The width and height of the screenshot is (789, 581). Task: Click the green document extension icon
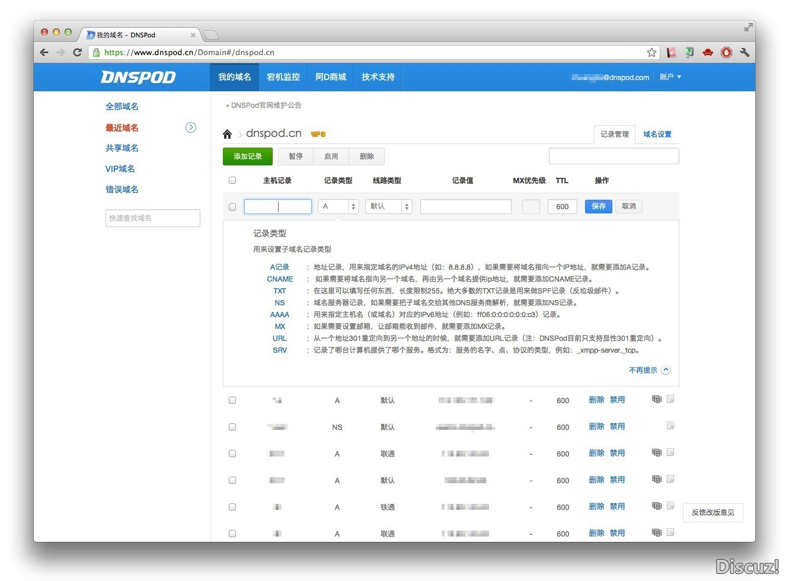pyautogui.click(x=689, y=52)
